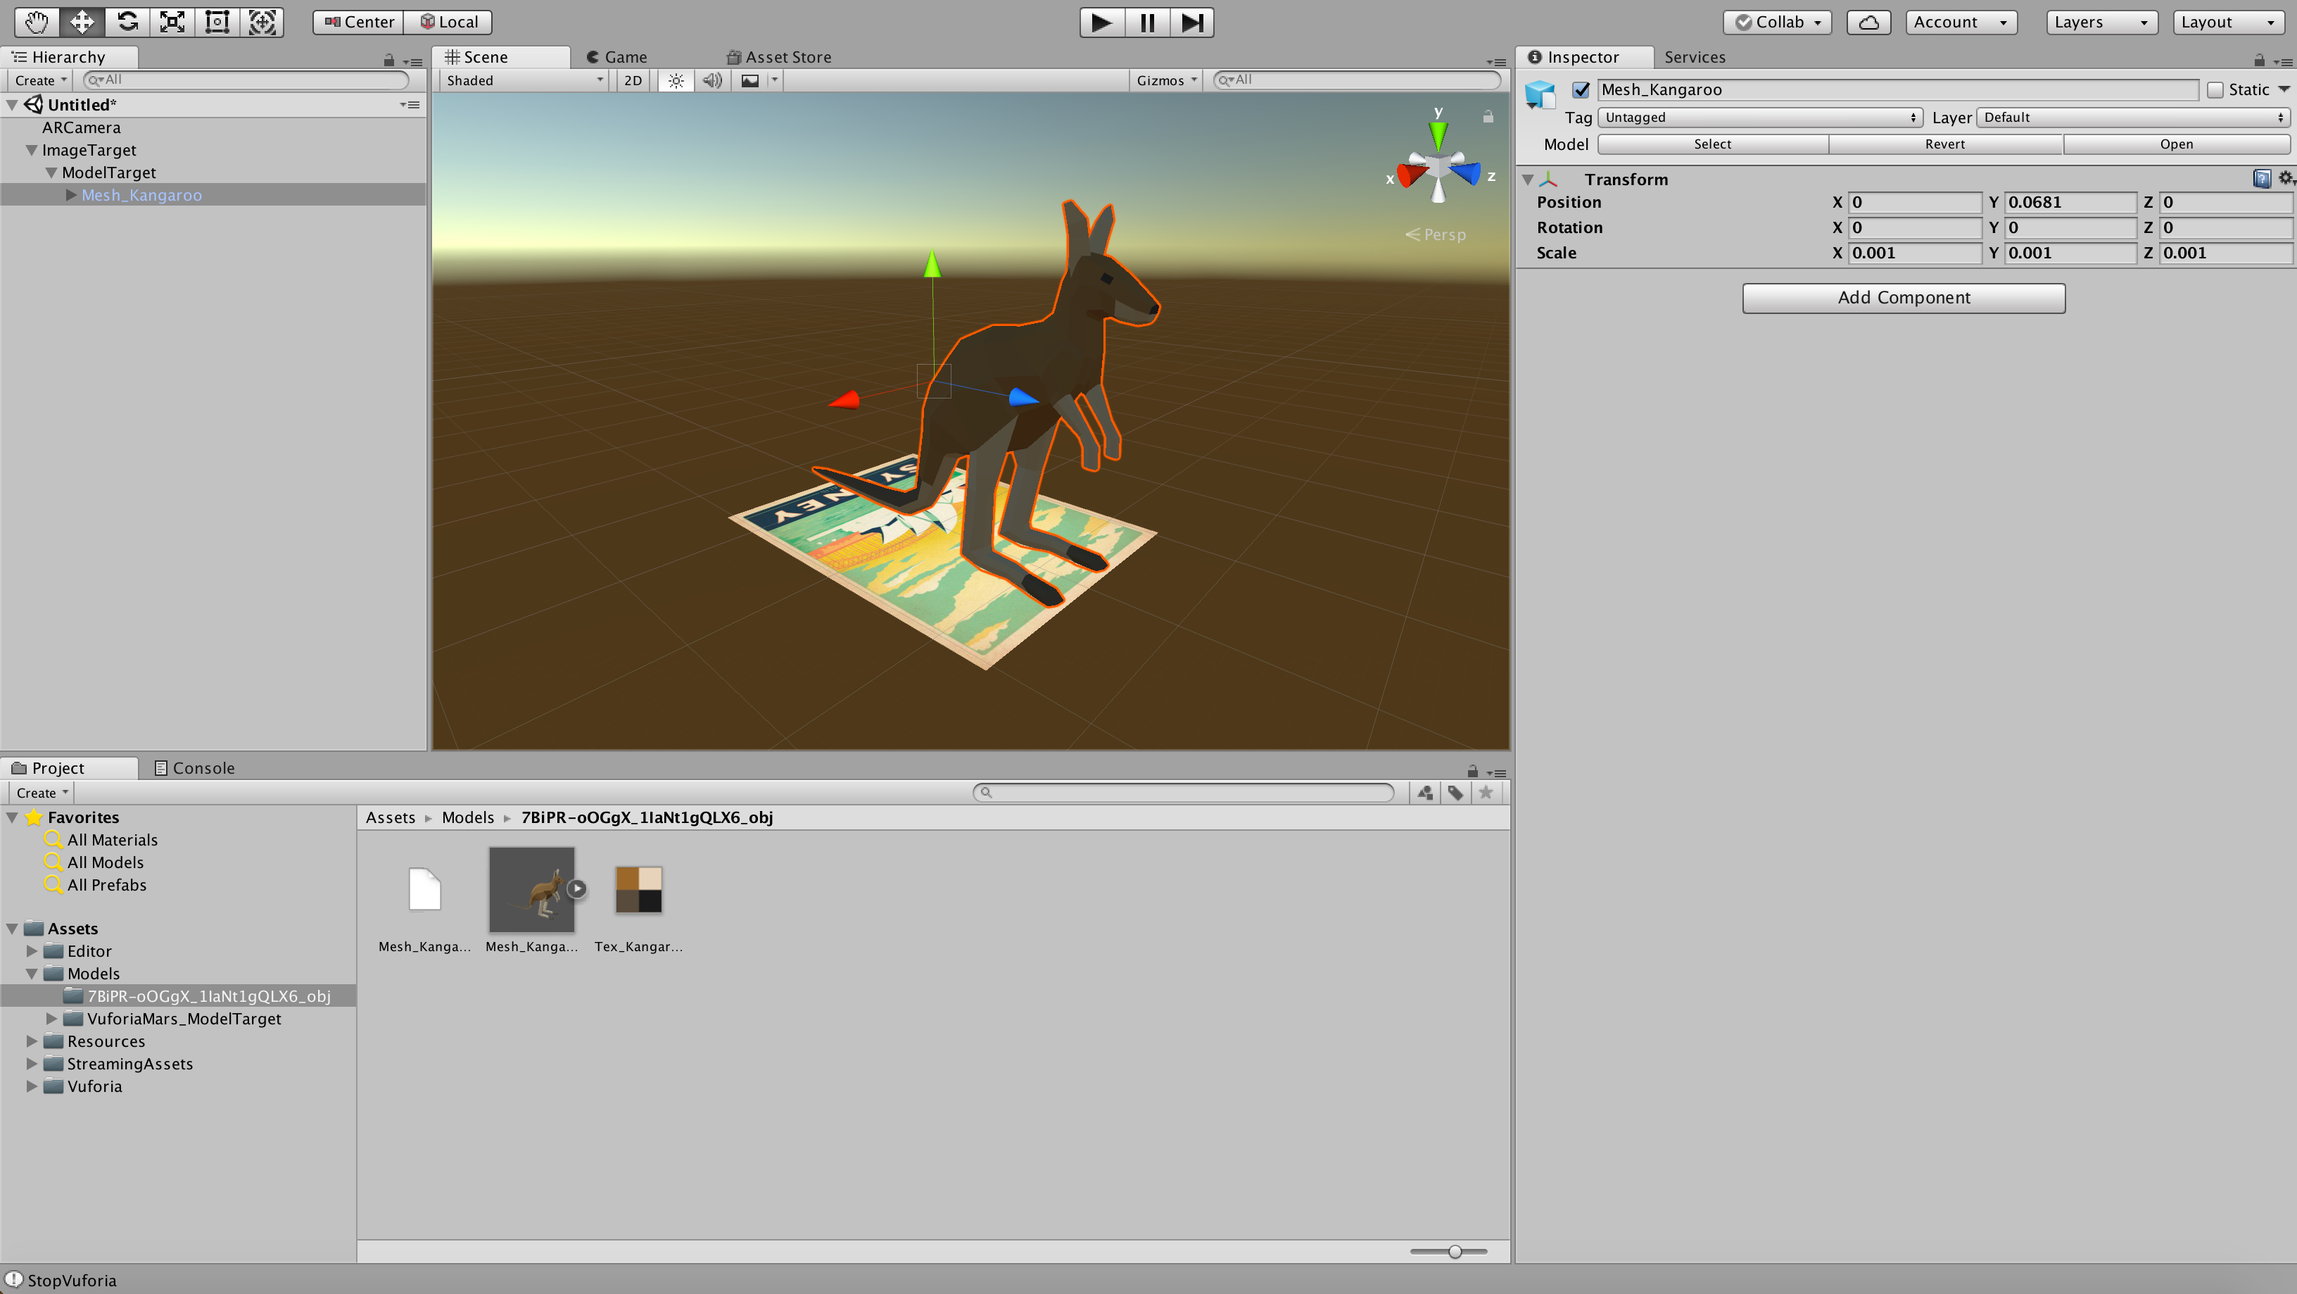
Task: Select the Tex_Kangaroo texture thumbnail
Action: tap(638, 890)
